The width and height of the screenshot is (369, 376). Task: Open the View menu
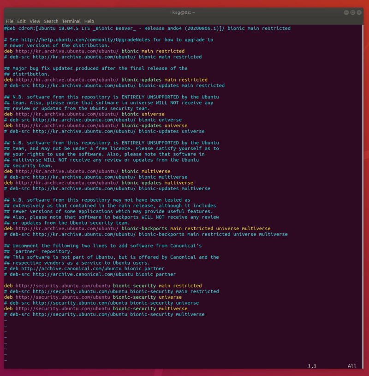[x=35, y=21]
